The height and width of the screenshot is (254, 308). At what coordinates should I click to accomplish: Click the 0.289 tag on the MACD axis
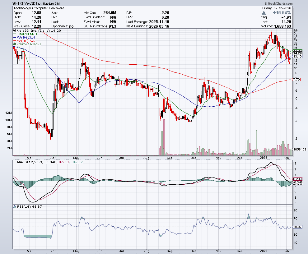click(x=297, y=179)
